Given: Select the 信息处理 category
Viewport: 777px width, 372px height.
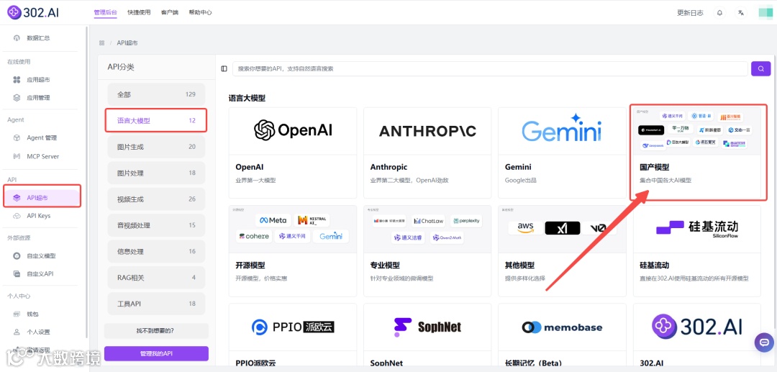Looking at the screenshot, I should coord(156,252).
